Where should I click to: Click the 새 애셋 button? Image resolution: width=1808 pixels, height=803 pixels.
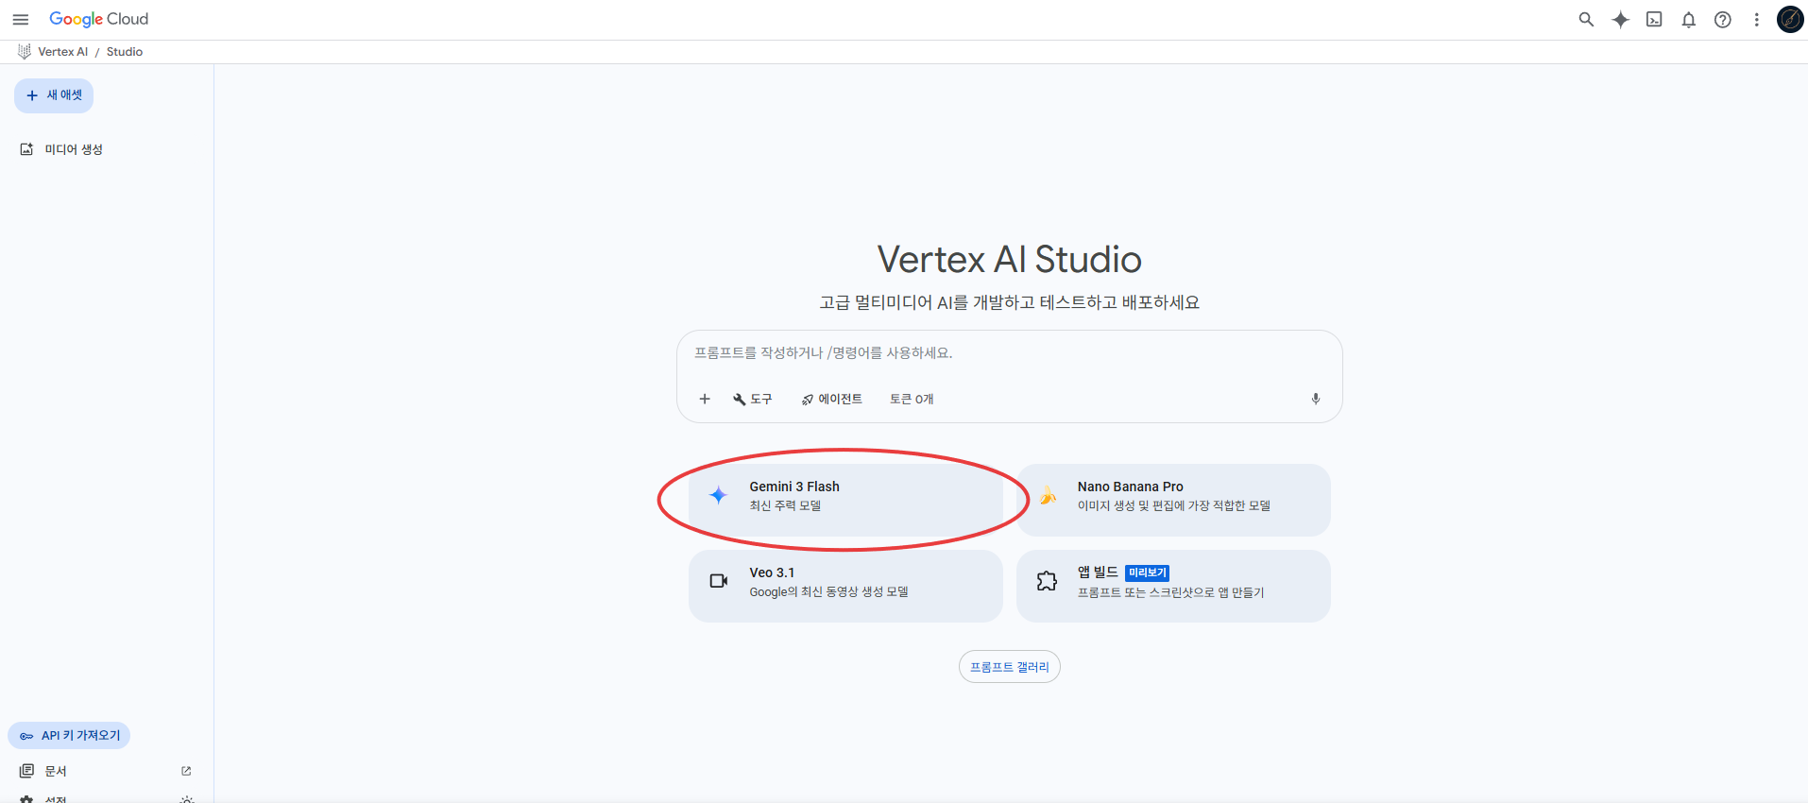[x=54, y=95]
